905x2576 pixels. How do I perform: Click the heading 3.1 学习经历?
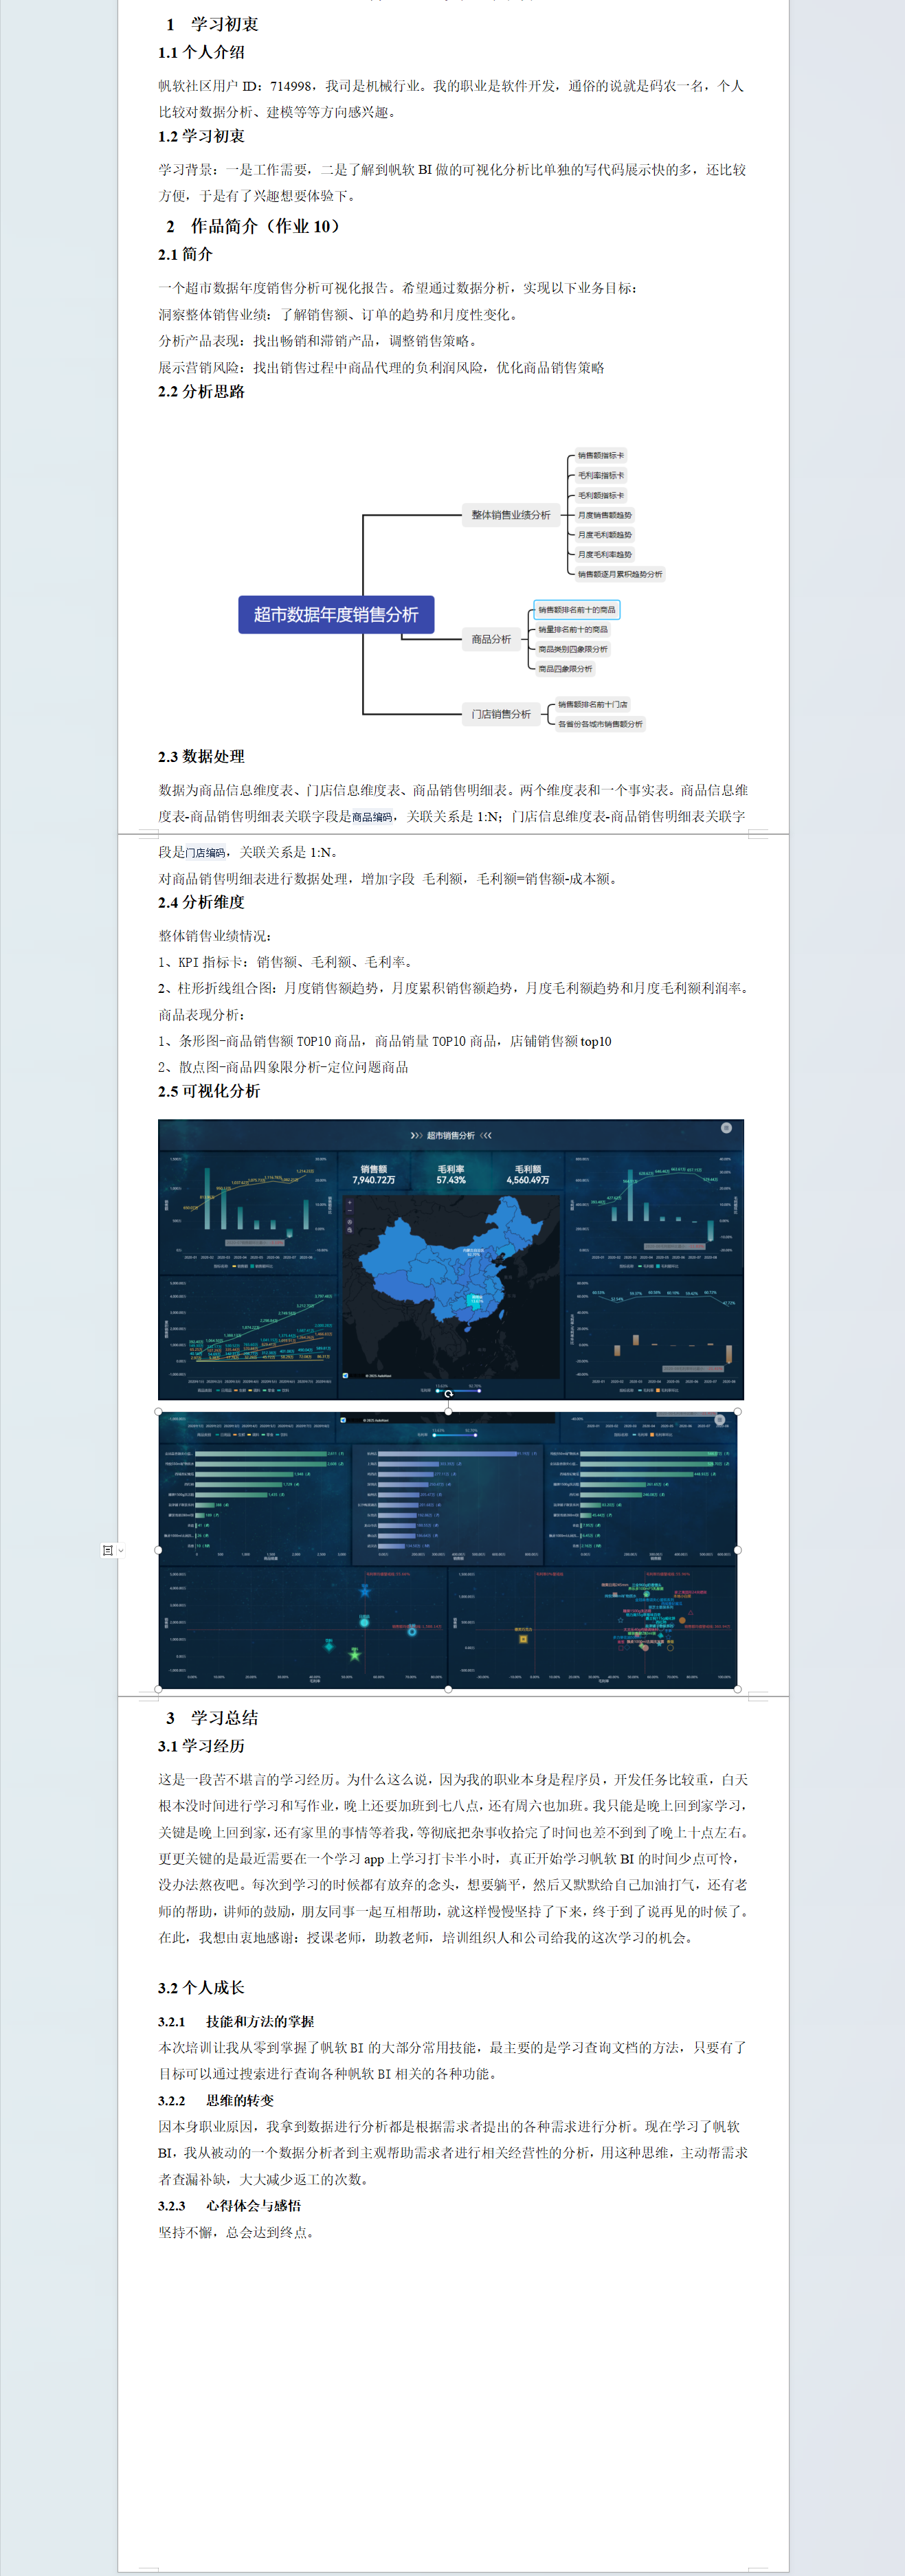tap(201, 1746)
